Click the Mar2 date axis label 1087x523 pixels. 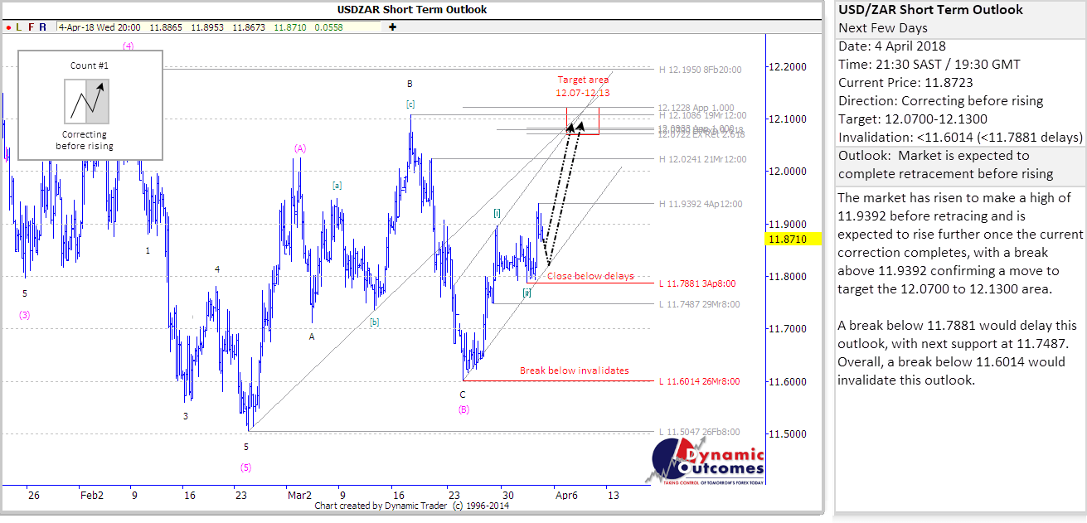pyautogui.click(x=298, y=495)
